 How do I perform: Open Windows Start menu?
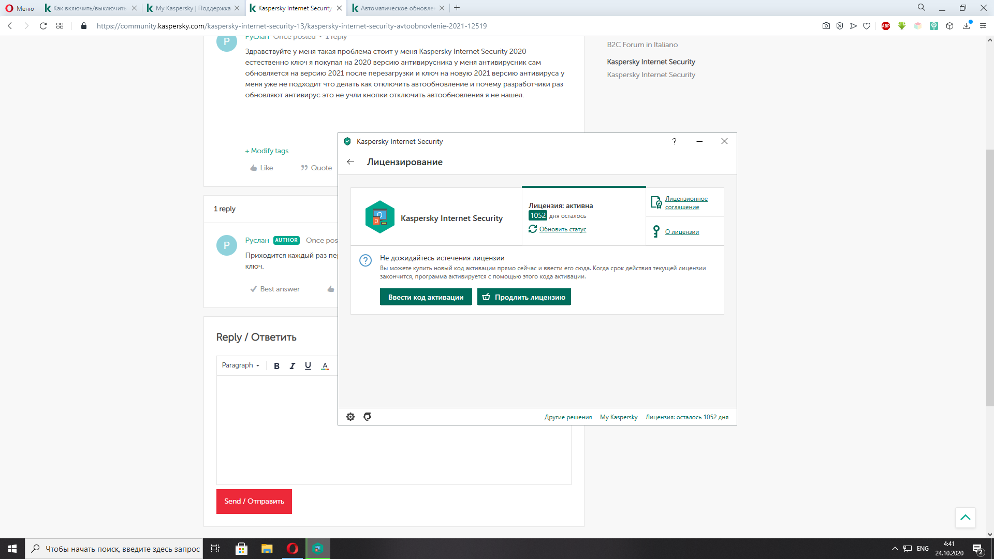click(12, 549)
